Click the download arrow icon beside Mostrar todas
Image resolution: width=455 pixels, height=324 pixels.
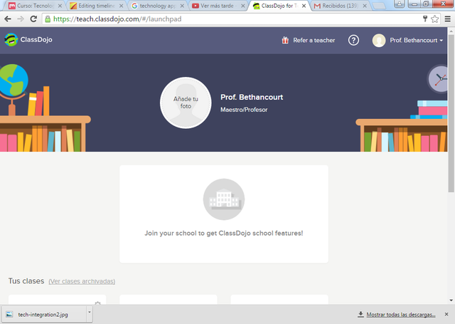coord(360,314)
